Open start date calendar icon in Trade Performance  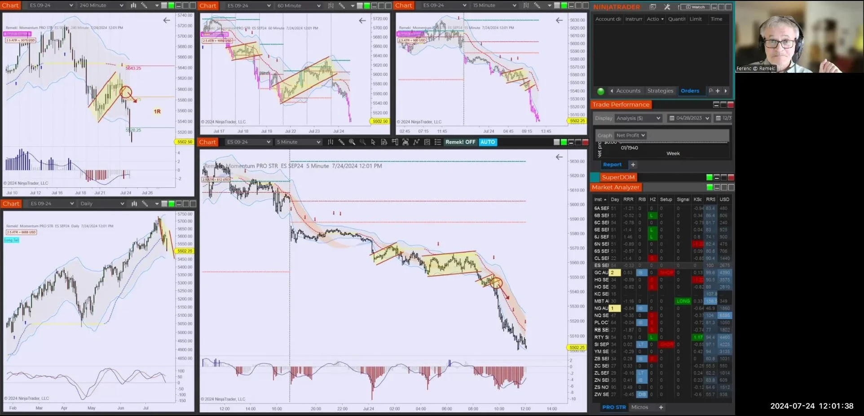[672, 118]
